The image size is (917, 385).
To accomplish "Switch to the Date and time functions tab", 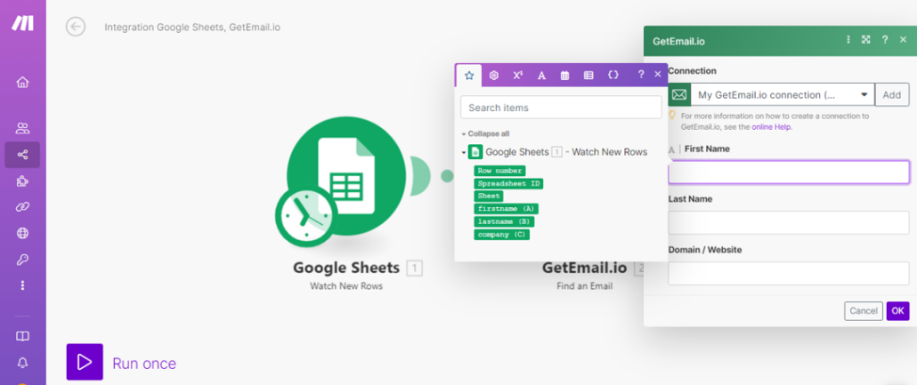I will pyautogui.click(x=564, y=76).
